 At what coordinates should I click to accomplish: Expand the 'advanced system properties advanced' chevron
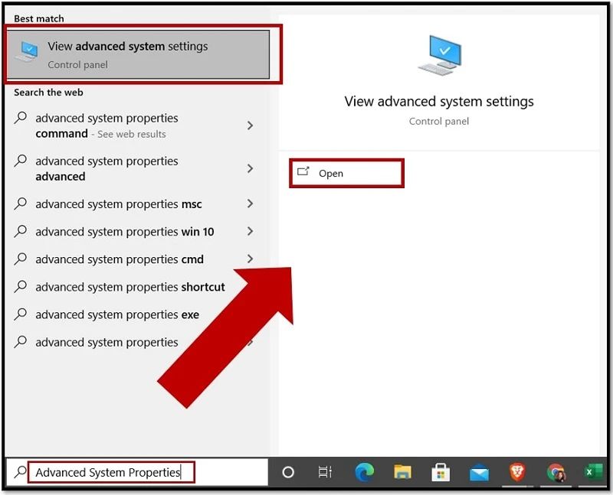[251, 168]
